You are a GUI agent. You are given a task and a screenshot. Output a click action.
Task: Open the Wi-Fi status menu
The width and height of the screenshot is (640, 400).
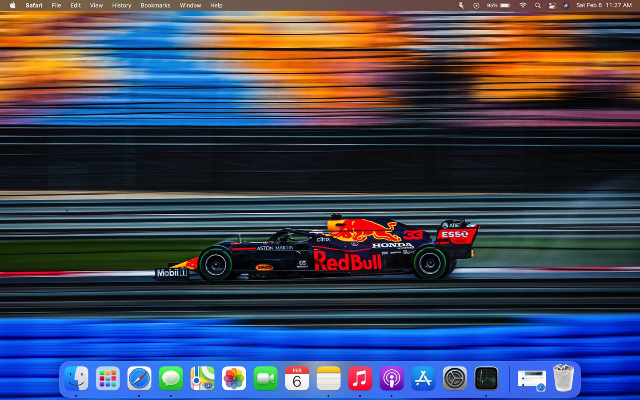point(523,5)
